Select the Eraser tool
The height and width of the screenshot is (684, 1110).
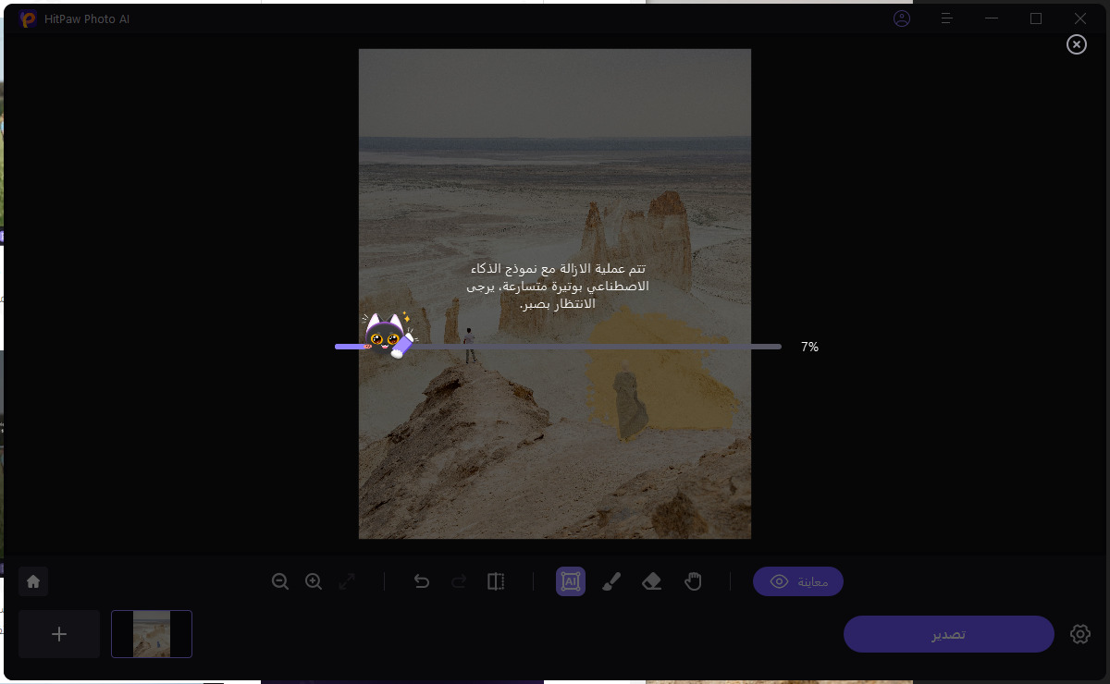coord(652,581)
